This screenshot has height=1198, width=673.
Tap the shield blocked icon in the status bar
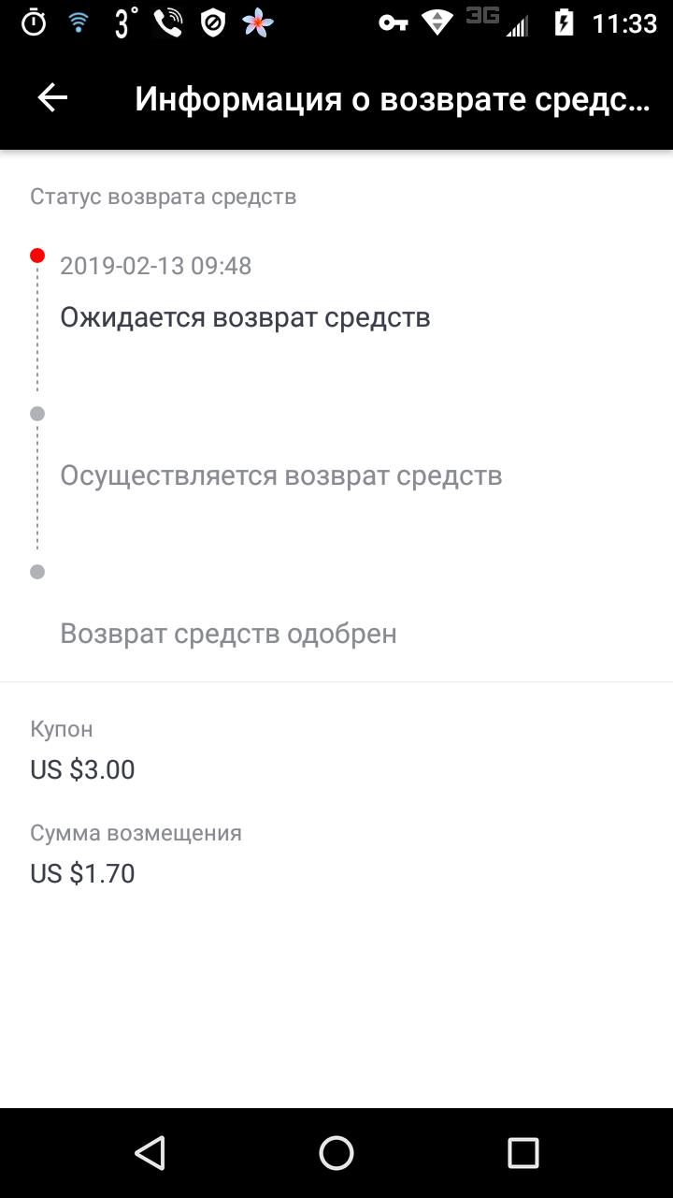(x=214, y=23)
